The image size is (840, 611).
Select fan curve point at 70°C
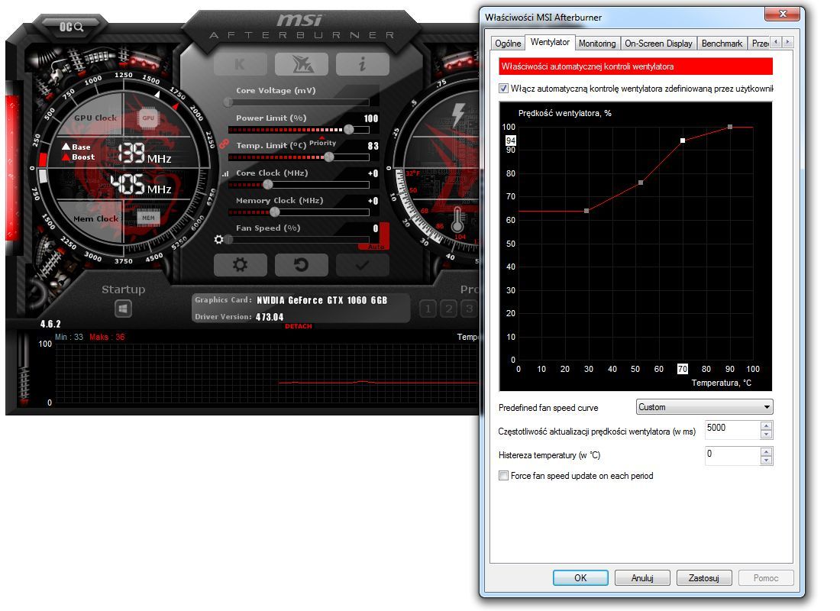pyautogui.click(x=683, y=141)
